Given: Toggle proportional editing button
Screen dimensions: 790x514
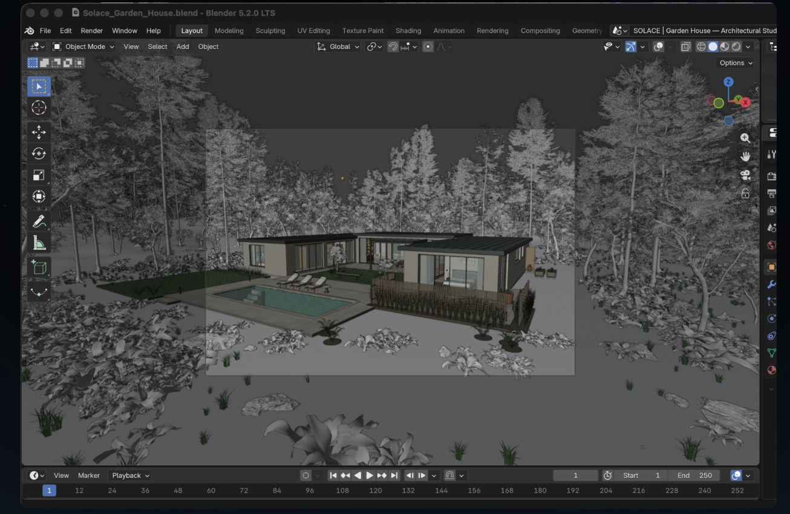Looking at the screenshot, I should [428, 47].
